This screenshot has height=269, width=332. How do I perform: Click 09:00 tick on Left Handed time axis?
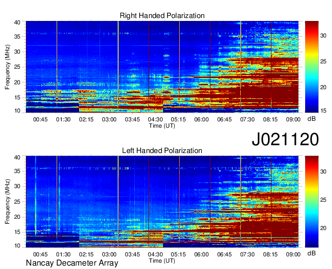[293, 254]
